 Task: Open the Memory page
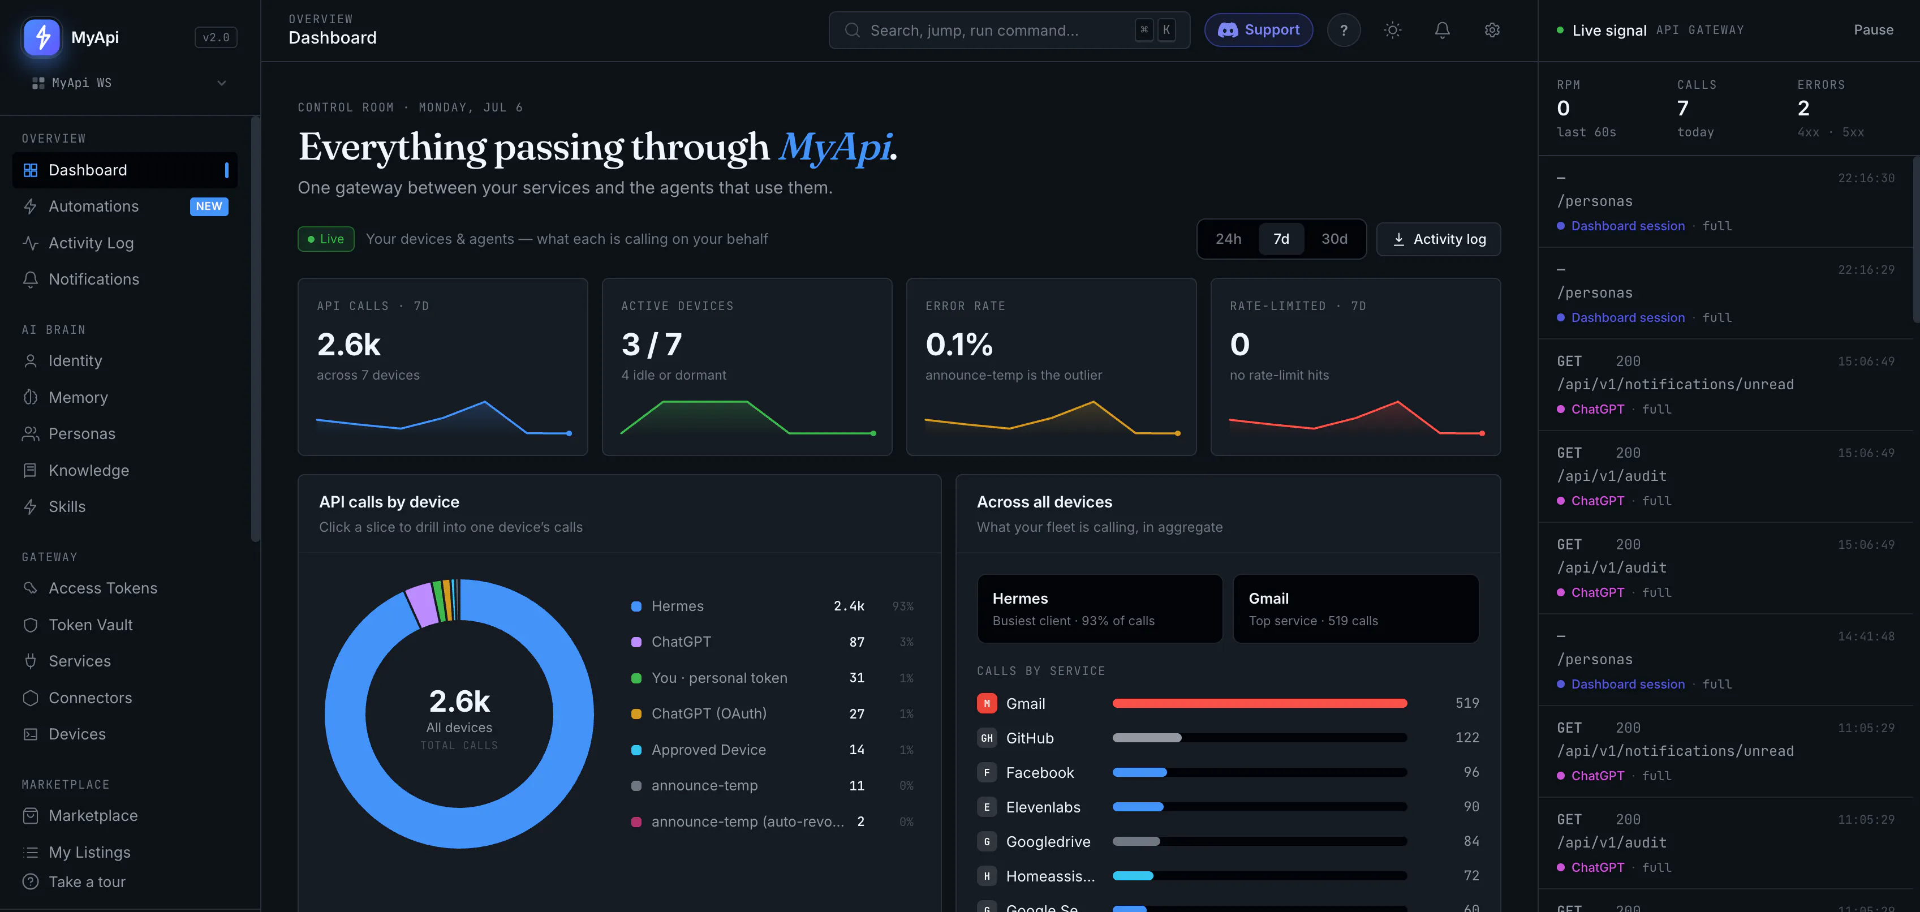125,398
